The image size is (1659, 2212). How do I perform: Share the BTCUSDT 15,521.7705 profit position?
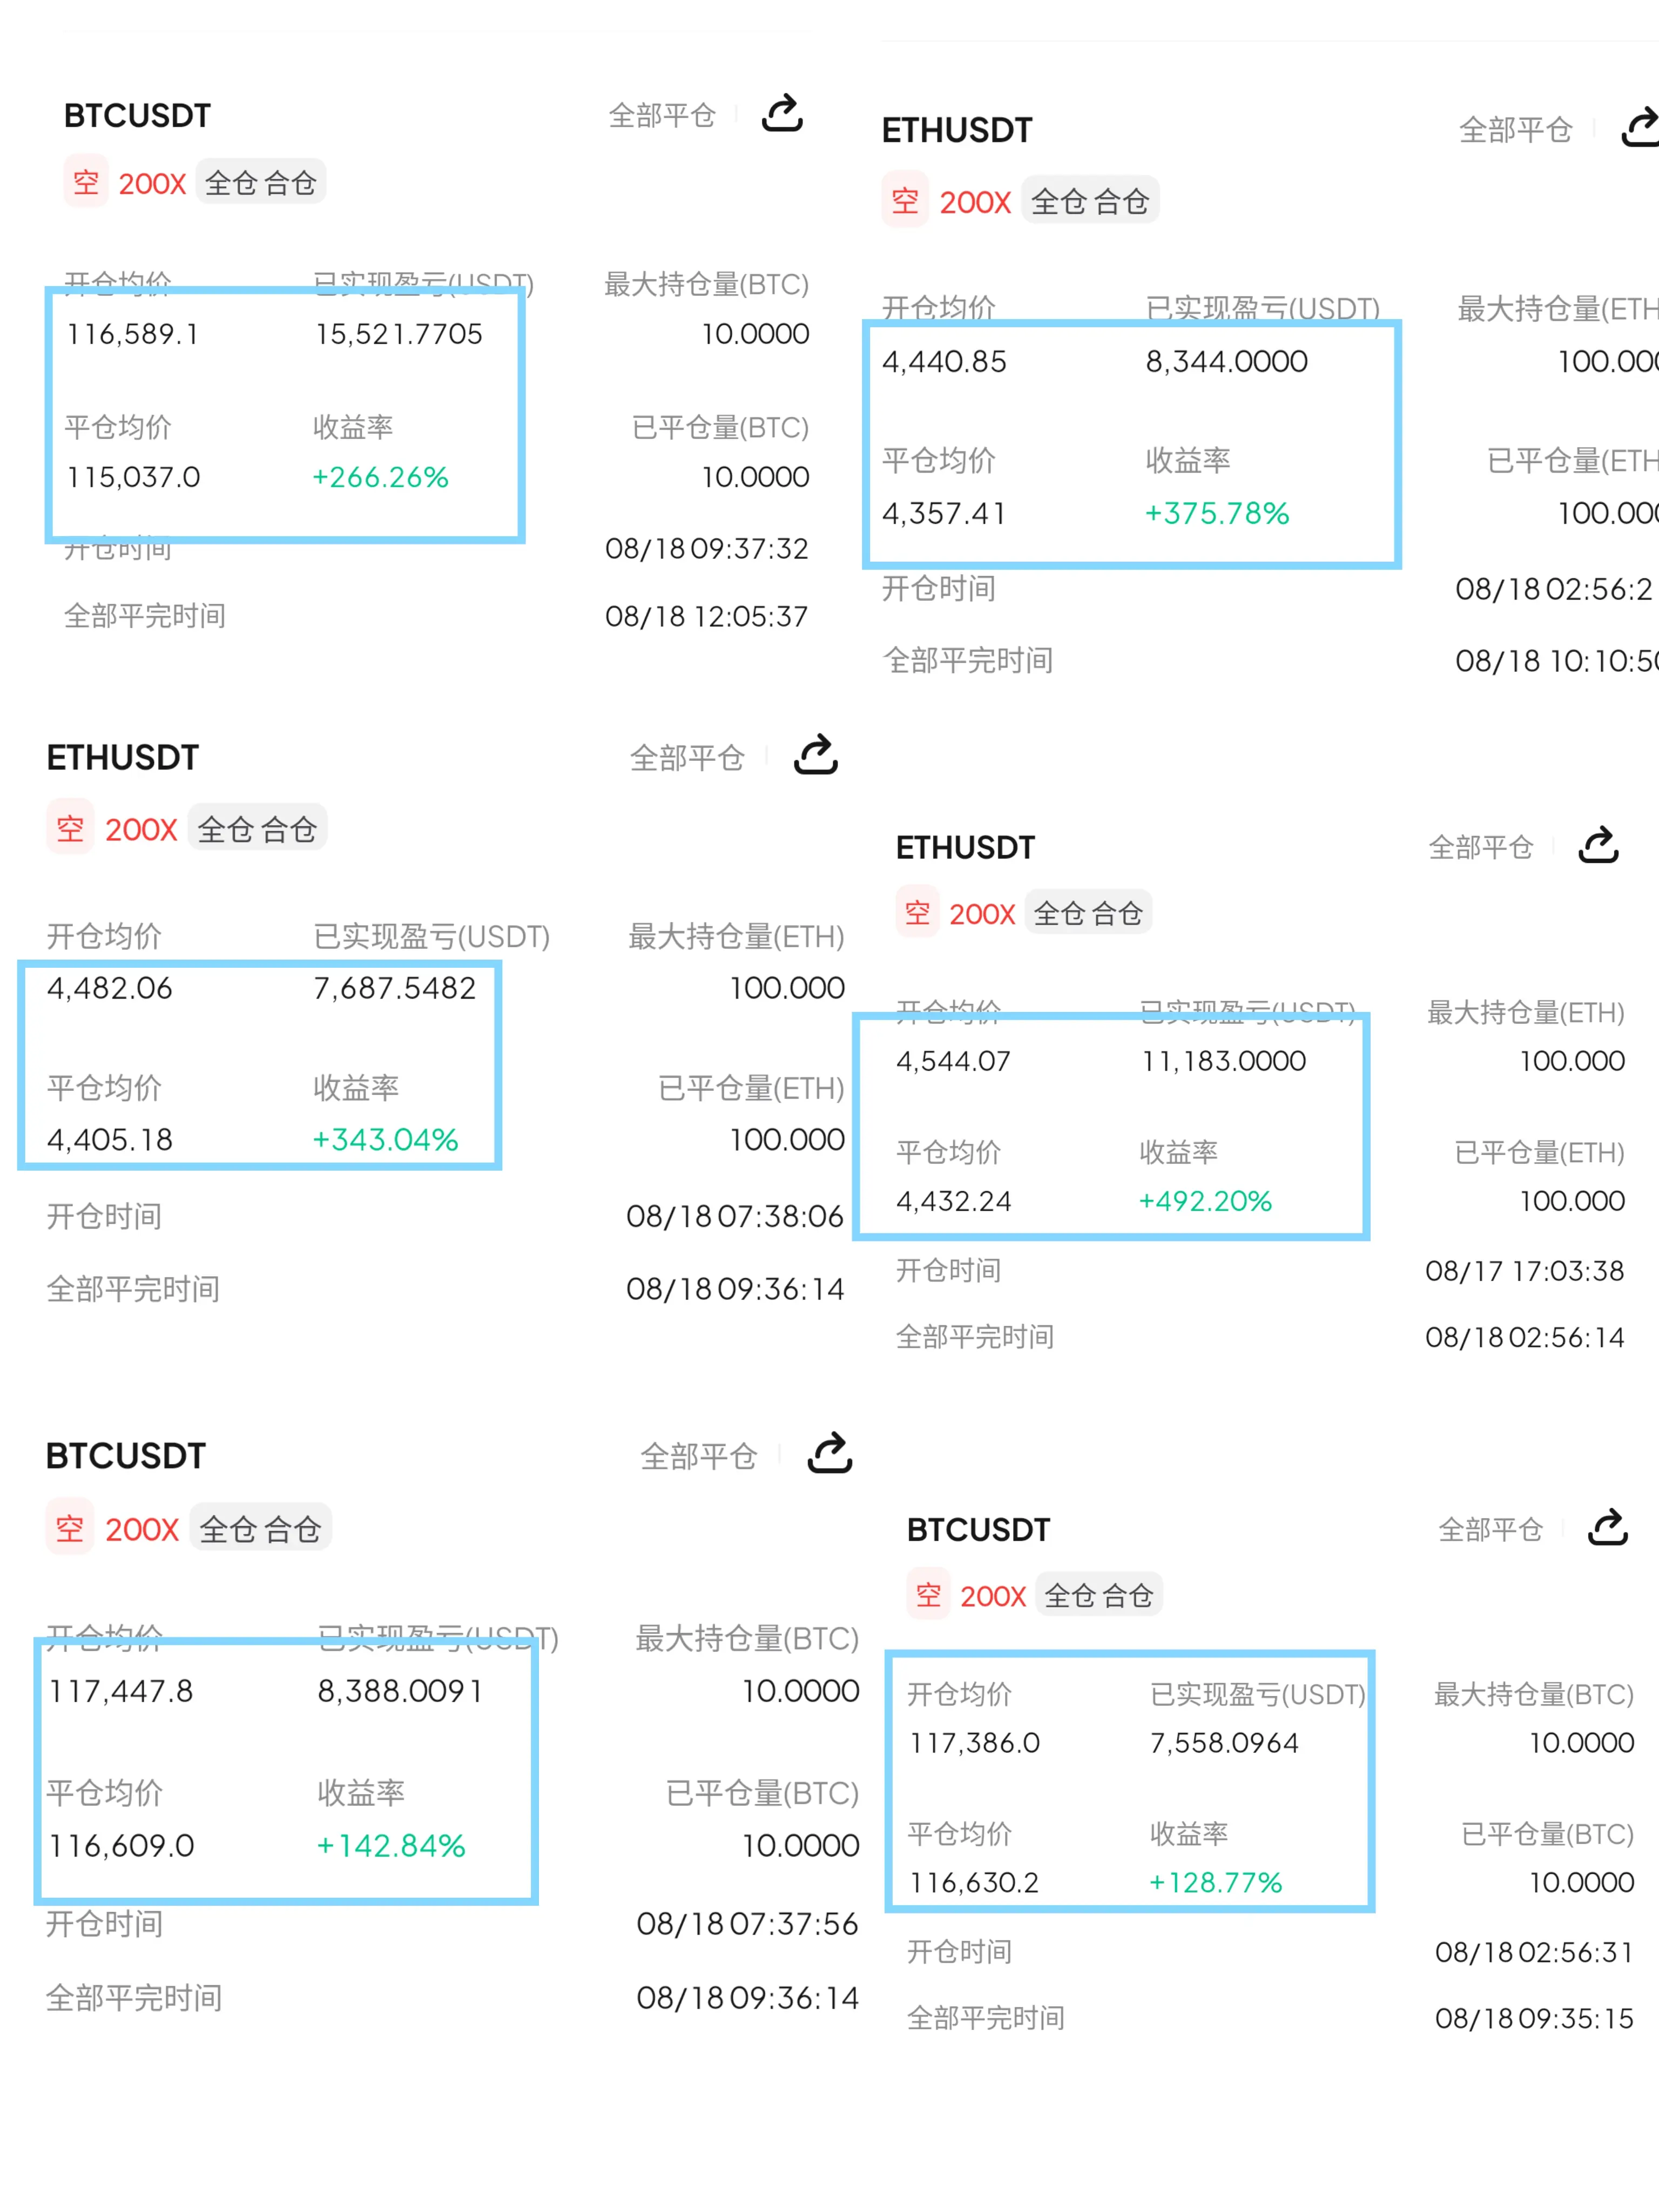(782, 114)
